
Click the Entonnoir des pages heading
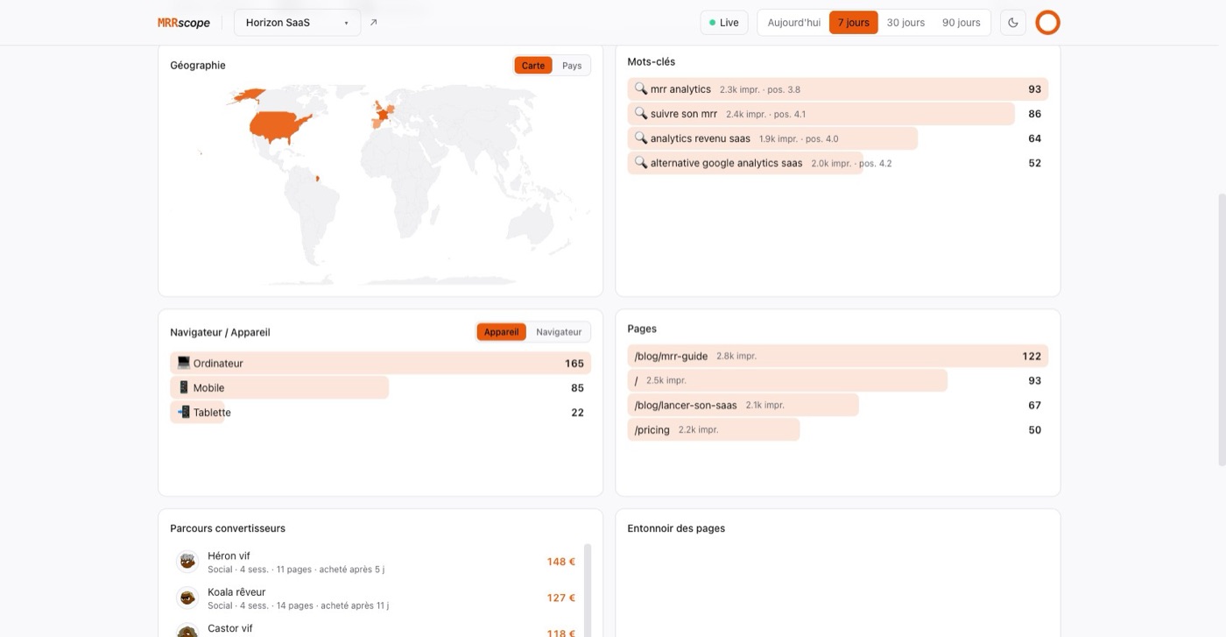tap(676, 528)
